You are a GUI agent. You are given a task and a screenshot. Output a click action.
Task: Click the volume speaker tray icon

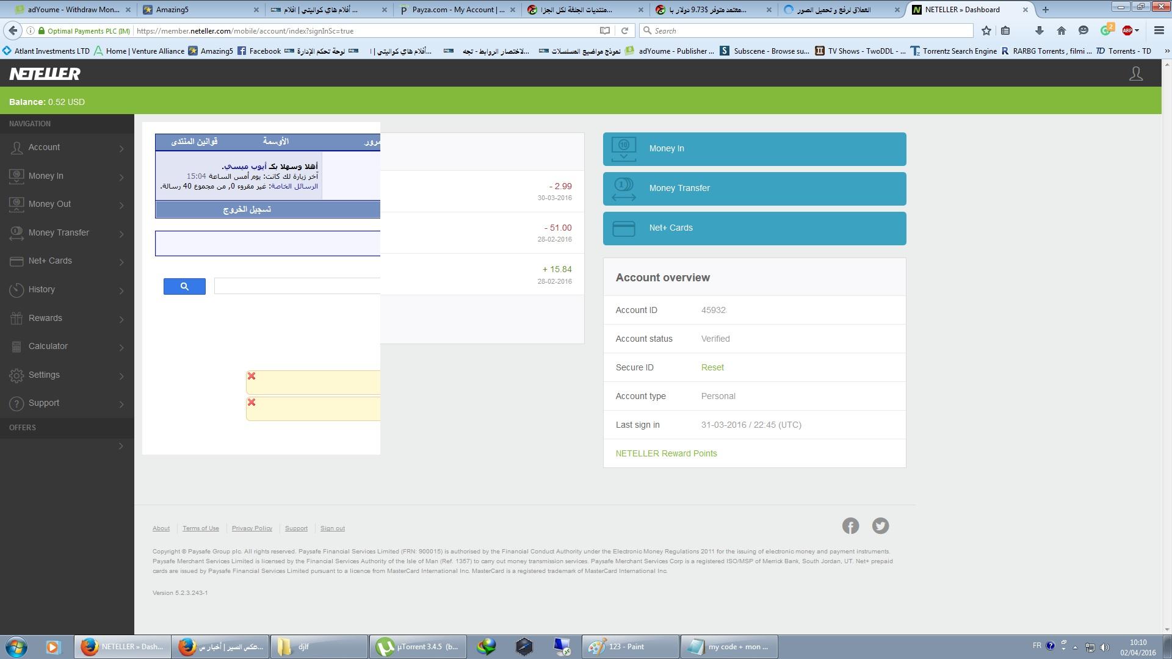tap(1105, 647)
